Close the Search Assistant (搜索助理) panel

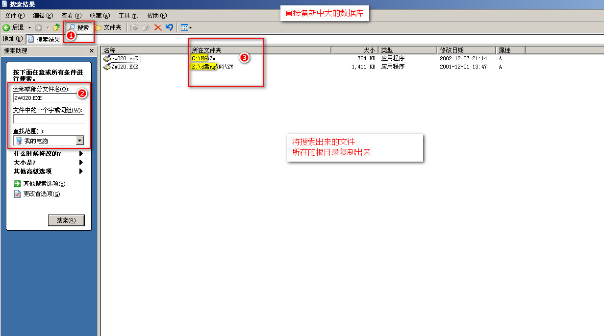91,50
